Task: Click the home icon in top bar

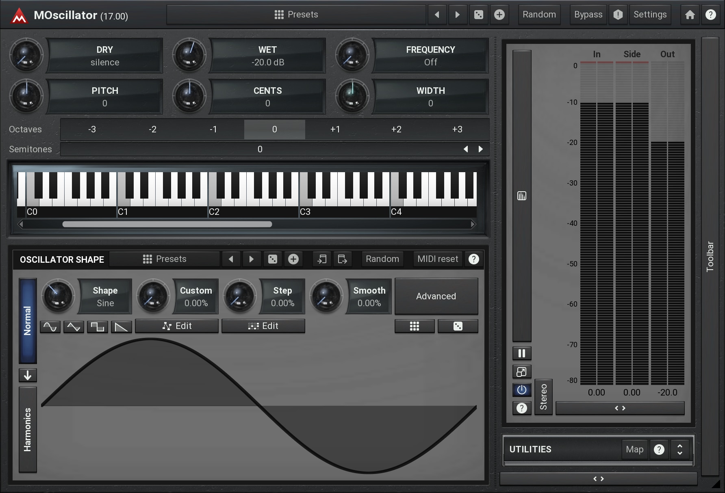Action: (690, 15)
